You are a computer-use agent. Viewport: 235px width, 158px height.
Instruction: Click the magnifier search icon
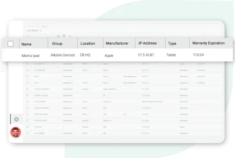(x=59, y=36)
